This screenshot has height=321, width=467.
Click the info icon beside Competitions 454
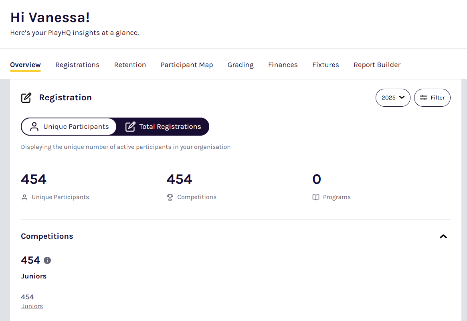tap(47, 260)
